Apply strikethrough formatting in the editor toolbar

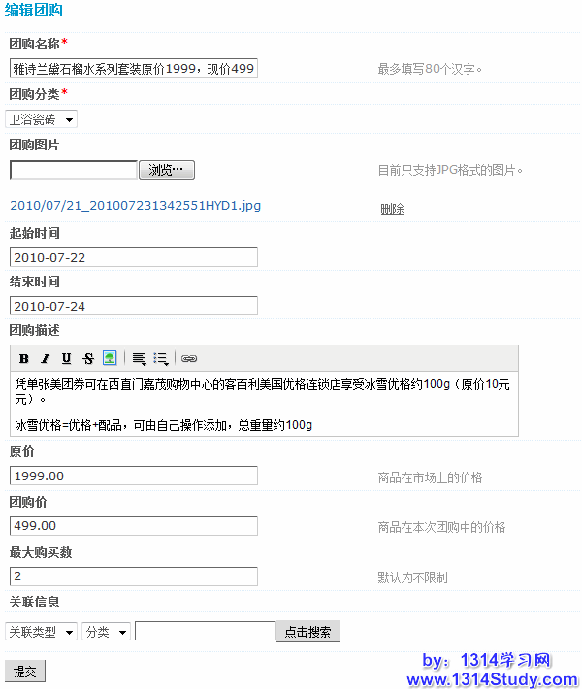(88, 358)
